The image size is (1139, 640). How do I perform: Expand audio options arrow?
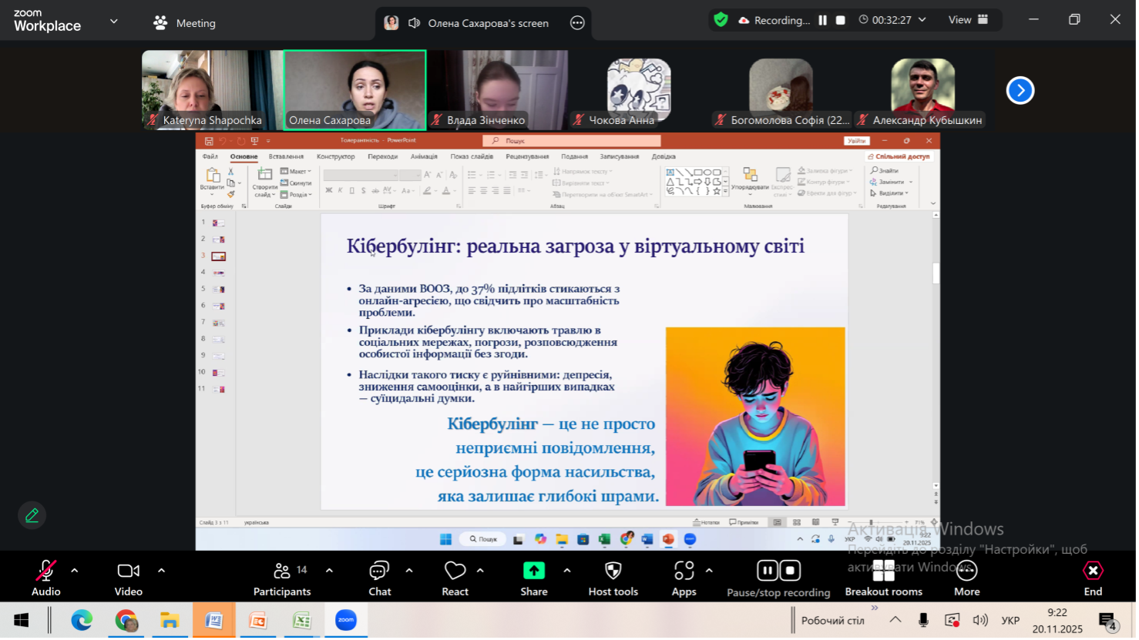tap(75, 571)
